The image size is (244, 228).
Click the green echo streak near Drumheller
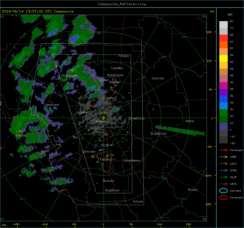tap(180, 130)
